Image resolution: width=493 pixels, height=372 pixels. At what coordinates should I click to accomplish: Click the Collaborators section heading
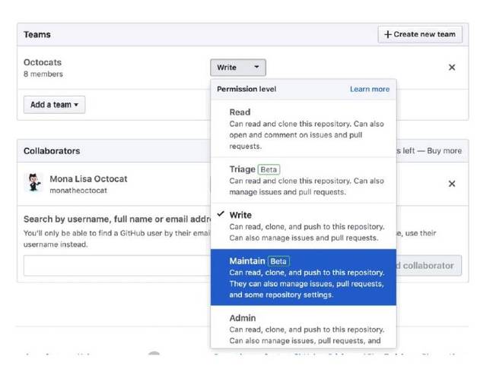point(52,151)
